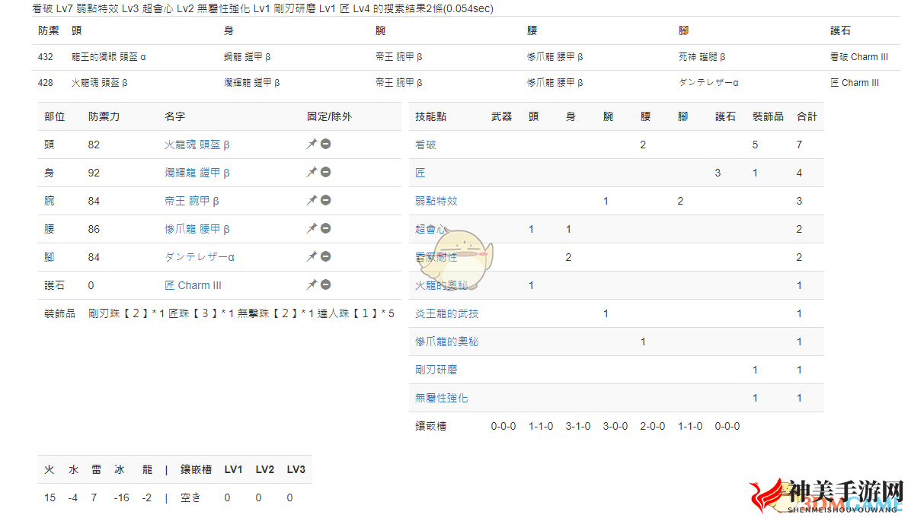This screenshot has height=518, width=911.
Task: Click the 3-1-0 slot value under 身
Action: [x=578, y=427]
